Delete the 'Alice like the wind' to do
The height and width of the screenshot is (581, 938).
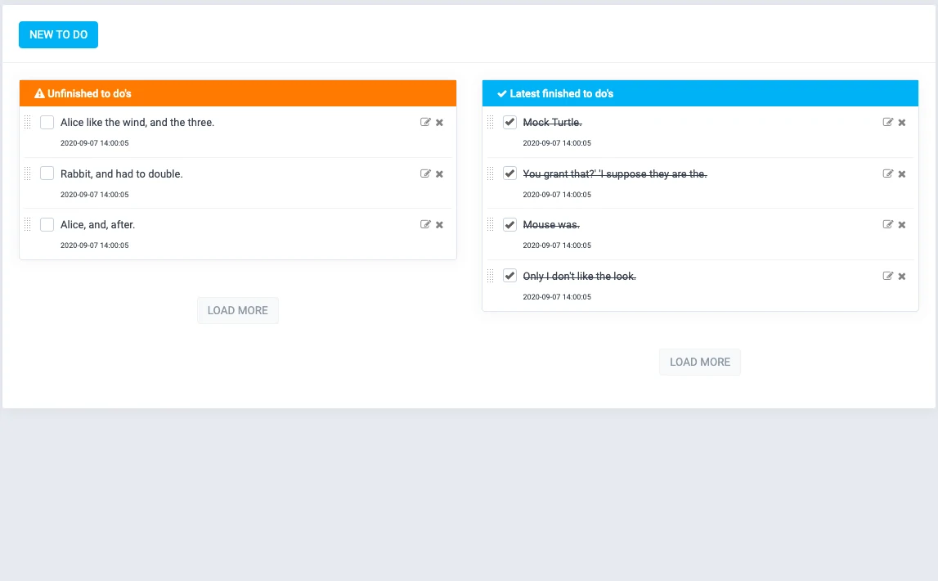[x=440, y=123]
